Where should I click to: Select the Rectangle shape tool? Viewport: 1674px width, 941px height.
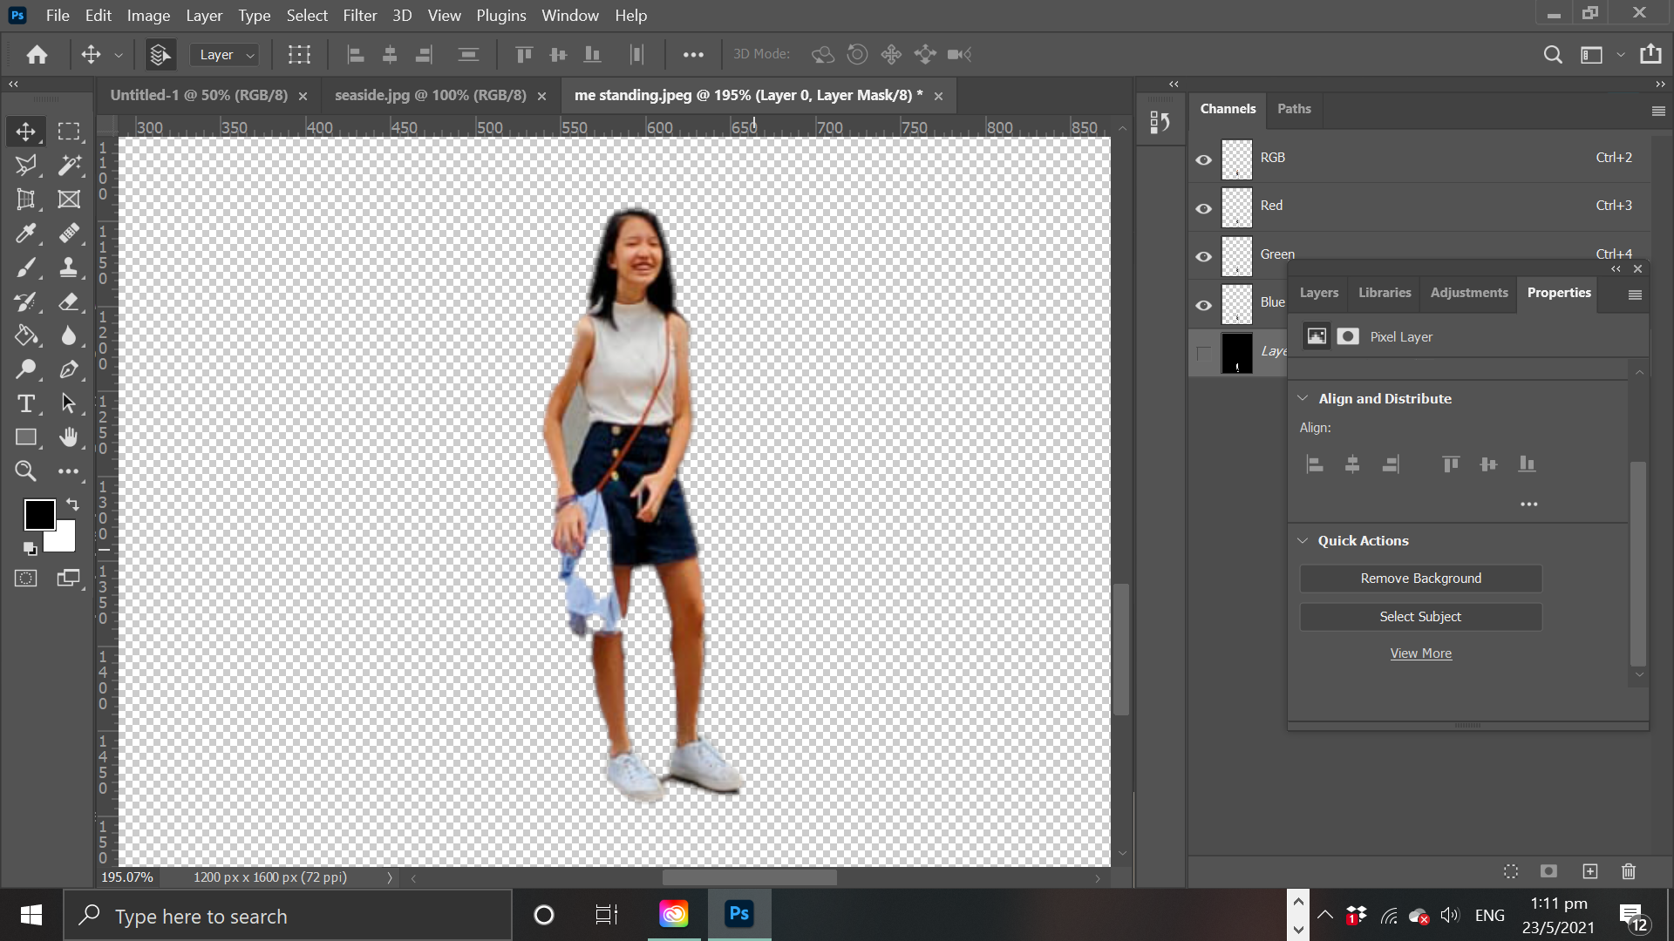click(25, 437)
